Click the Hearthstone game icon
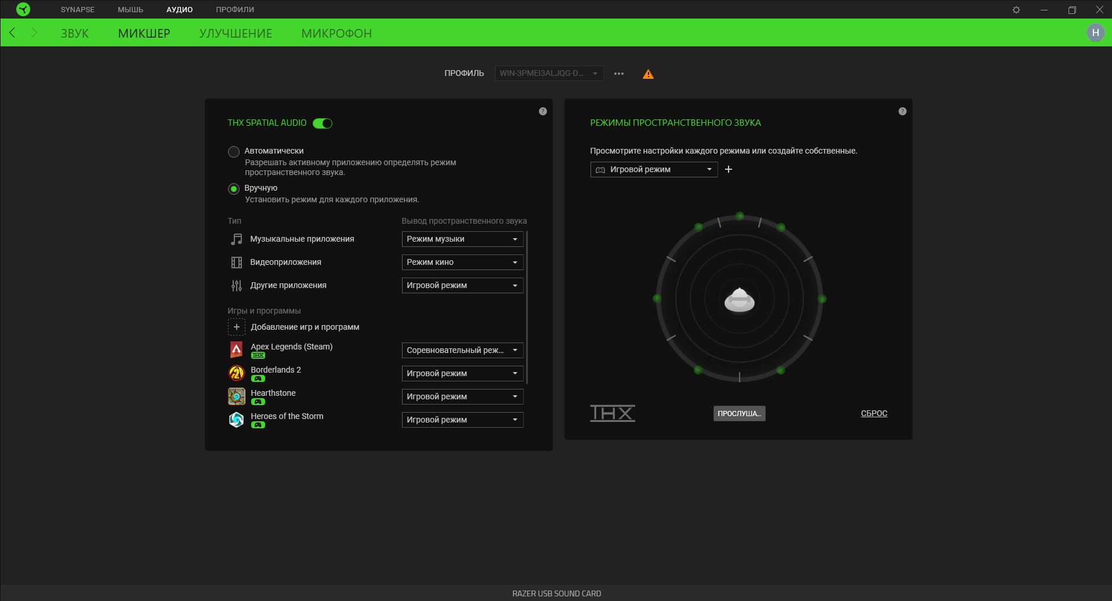Image resolution: width=1112 pixels, height=601 pixels. pyautogui.click(x=237, y=396)
